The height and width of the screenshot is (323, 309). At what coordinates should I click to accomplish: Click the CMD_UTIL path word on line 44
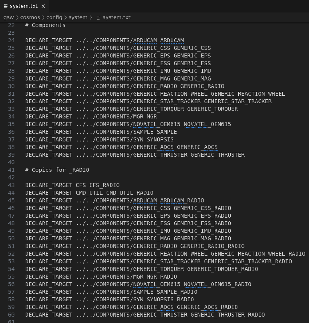(x=89, y=193)
